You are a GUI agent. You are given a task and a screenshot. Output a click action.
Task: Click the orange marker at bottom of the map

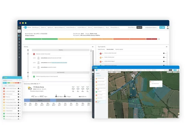(135, 114)
